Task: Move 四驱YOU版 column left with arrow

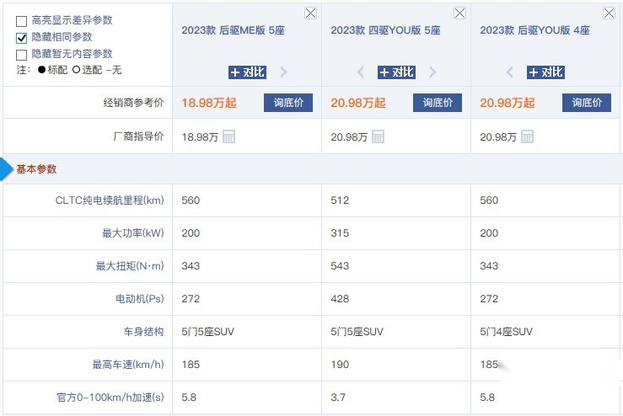Action: [360, 72]
